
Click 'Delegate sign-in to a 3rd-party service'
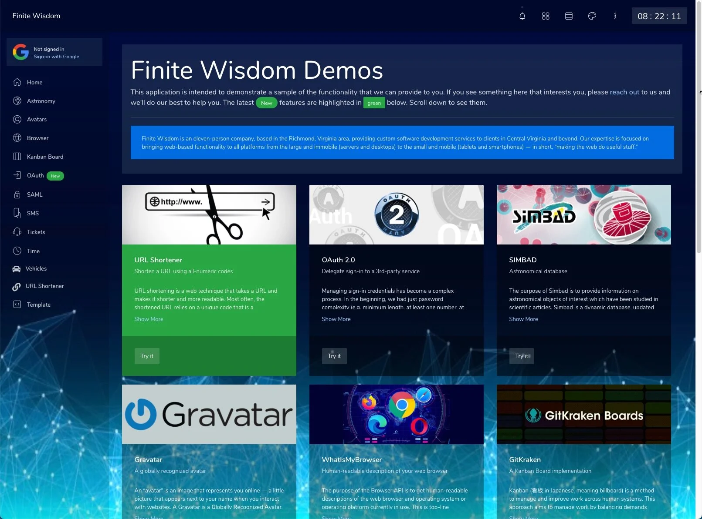(370, 271)
